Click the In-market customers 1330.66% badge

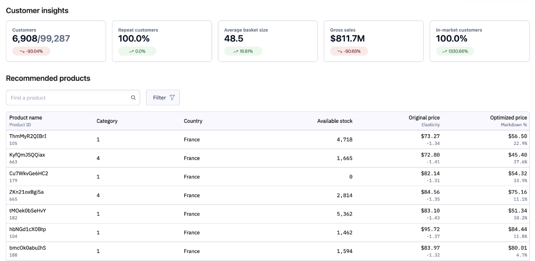(x=455, y=51)
